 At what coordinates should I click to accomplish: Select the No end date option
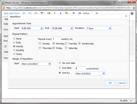click(x=60, y=63)
